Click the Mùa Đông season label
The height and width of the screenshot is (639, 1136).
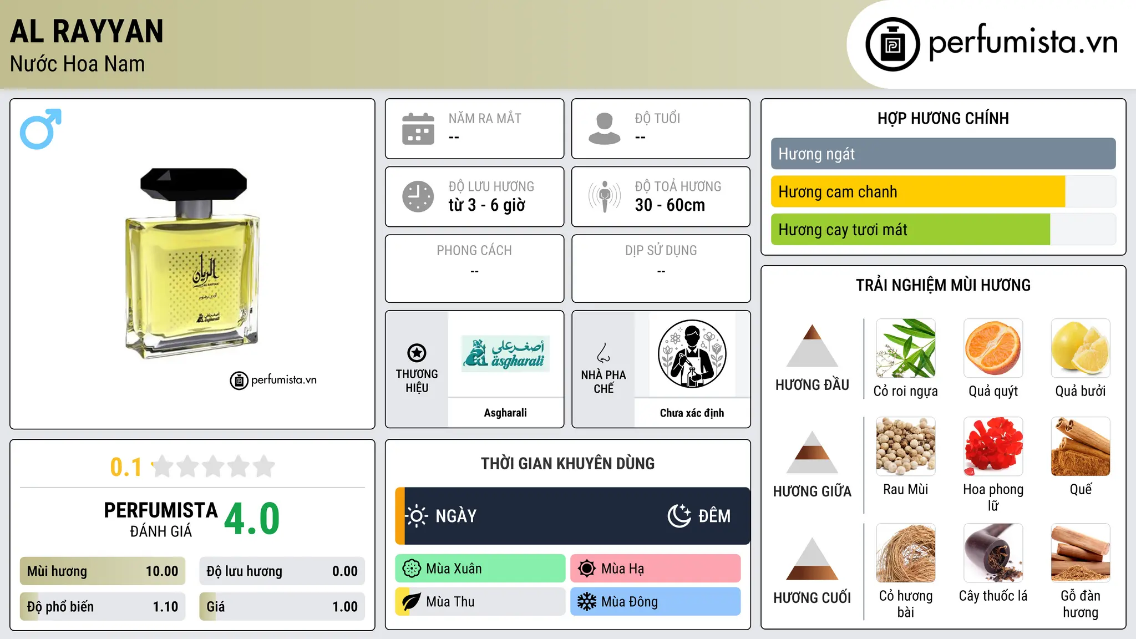click(x=630, y=602)
